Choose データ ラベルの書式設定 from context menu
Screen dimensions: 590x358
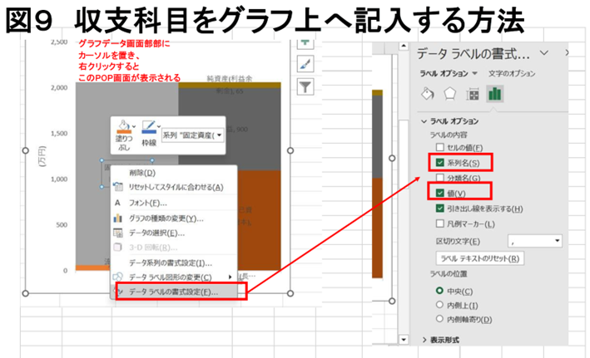176,292
